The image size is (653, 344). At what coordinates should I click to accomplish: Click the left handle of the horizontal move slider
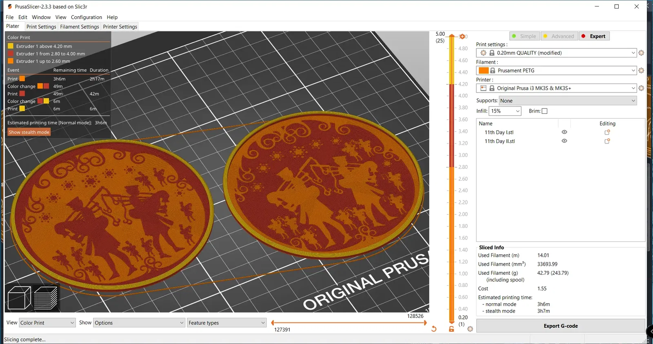point(273,323)
